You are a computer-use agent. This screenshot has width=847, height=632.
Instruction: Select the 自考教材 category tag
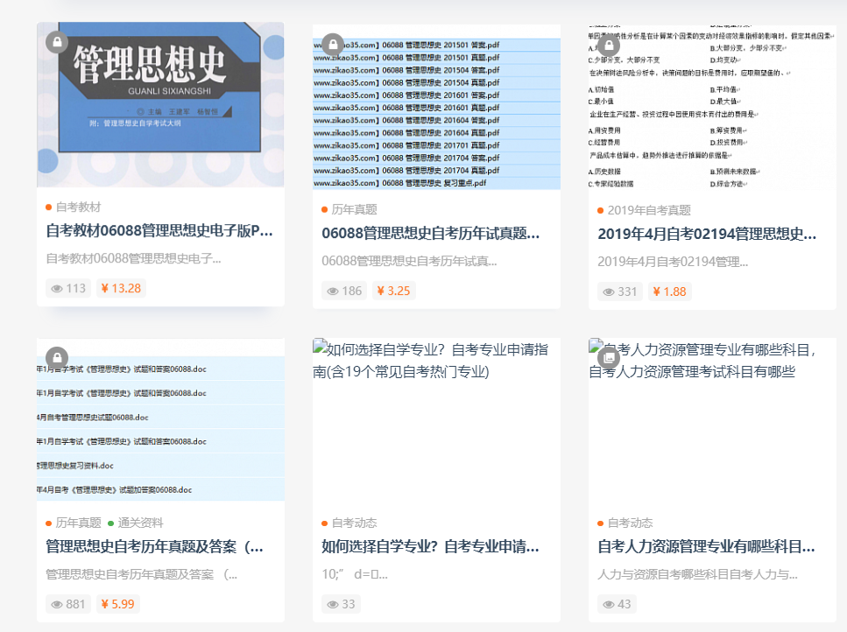(78, 207)
